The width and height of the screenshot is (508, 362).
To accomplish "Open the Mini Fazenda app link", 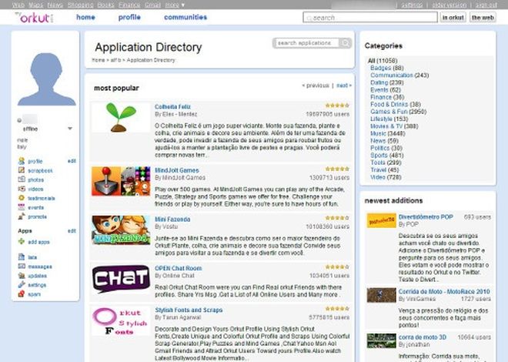I will point(172,219).
